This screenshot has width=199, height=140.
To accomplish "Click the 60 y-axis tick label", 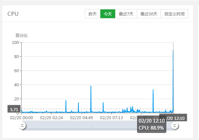I will (x=16, y=71).
